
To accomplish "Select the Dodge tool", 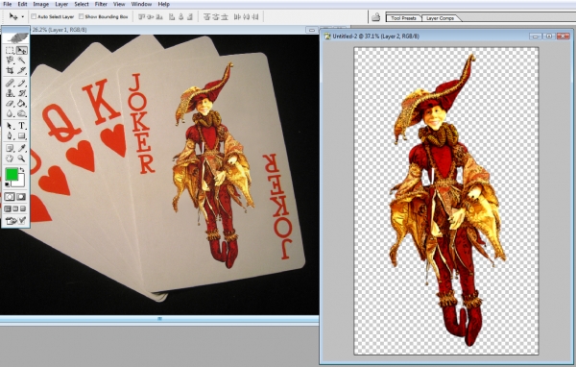I will coord(22,113).
